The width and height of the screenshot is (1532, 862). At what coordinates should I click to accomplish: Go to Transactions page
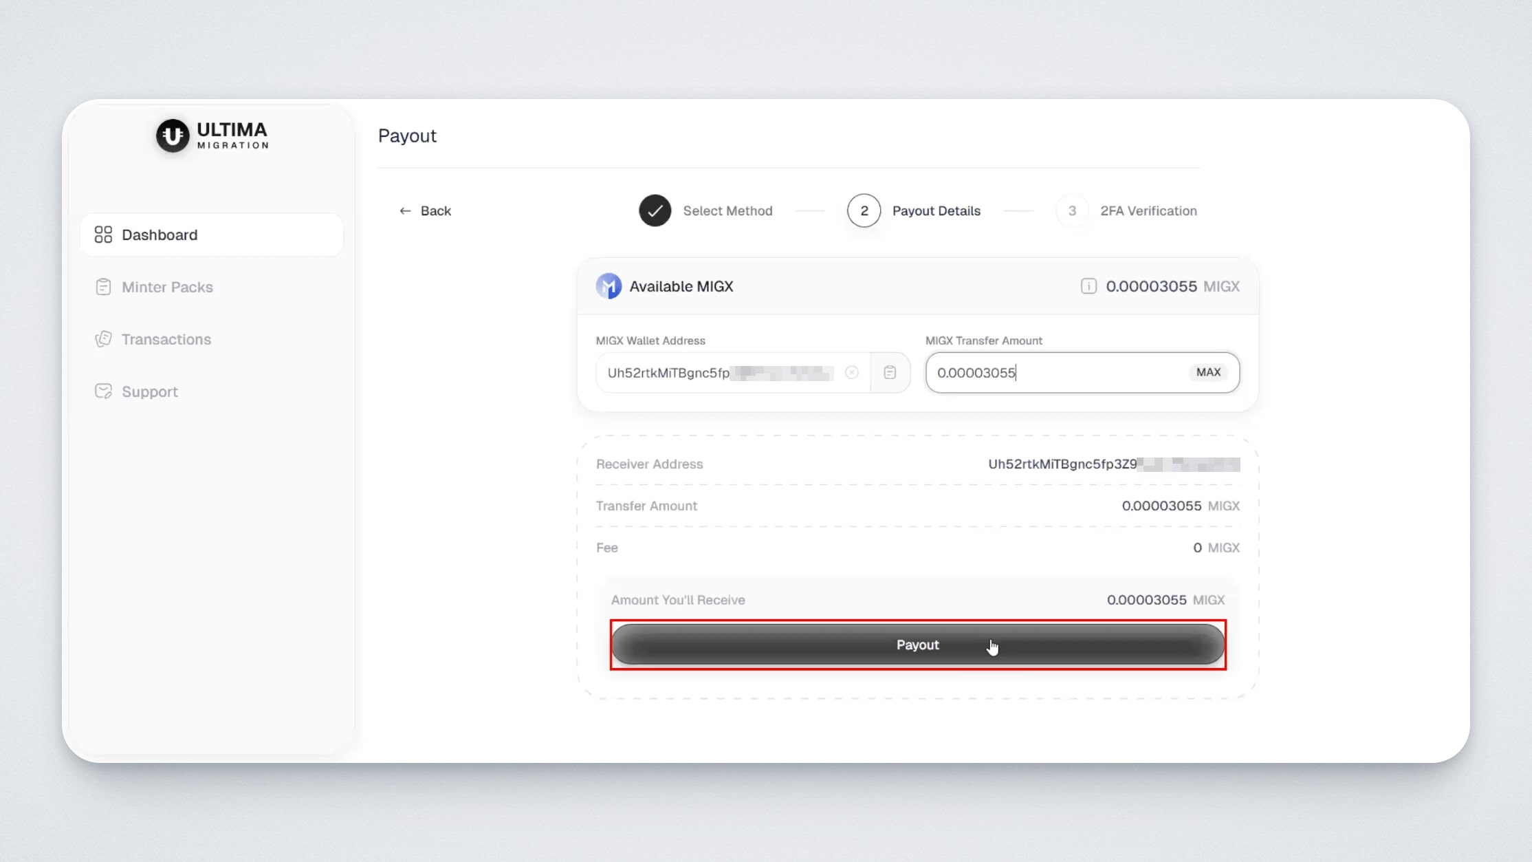(x=166, y=339)
